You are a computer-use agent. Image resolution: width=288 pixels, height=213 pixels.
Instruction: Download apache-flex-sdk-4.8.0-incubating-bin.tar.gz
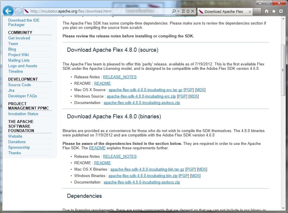pos(147,169)
